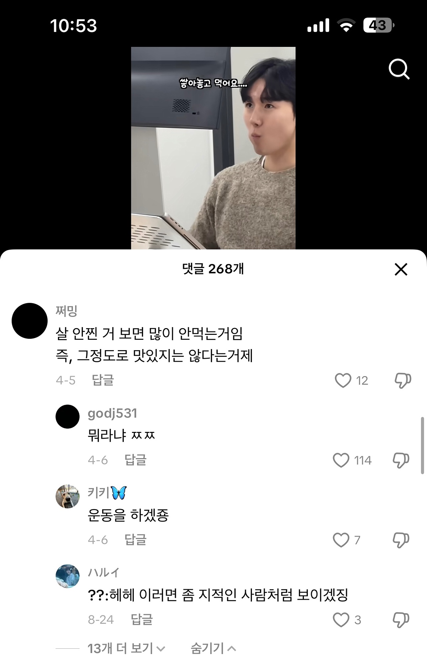Screen dimensions: 427x664
Task: Click the comments scrollbar handle
Action: [x=422, y=445]
